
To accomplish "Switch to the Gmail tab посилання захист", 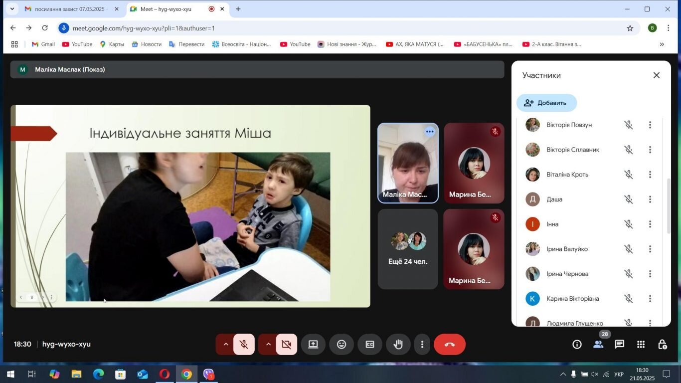I will click(72, 9).
